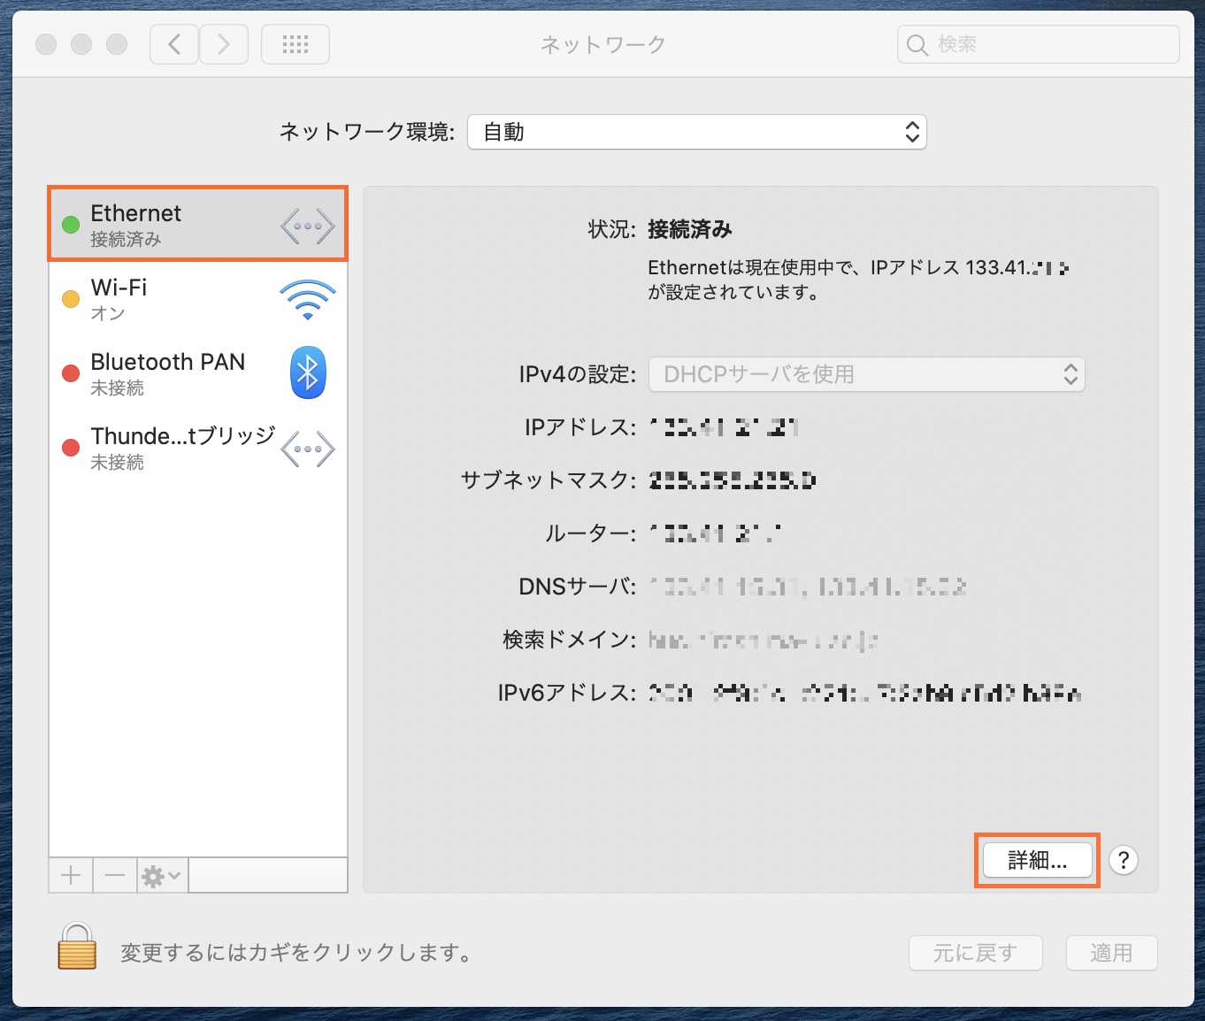Expand the IPv4の設定 dropdown
The image size is (1205, 1021).
866,374
